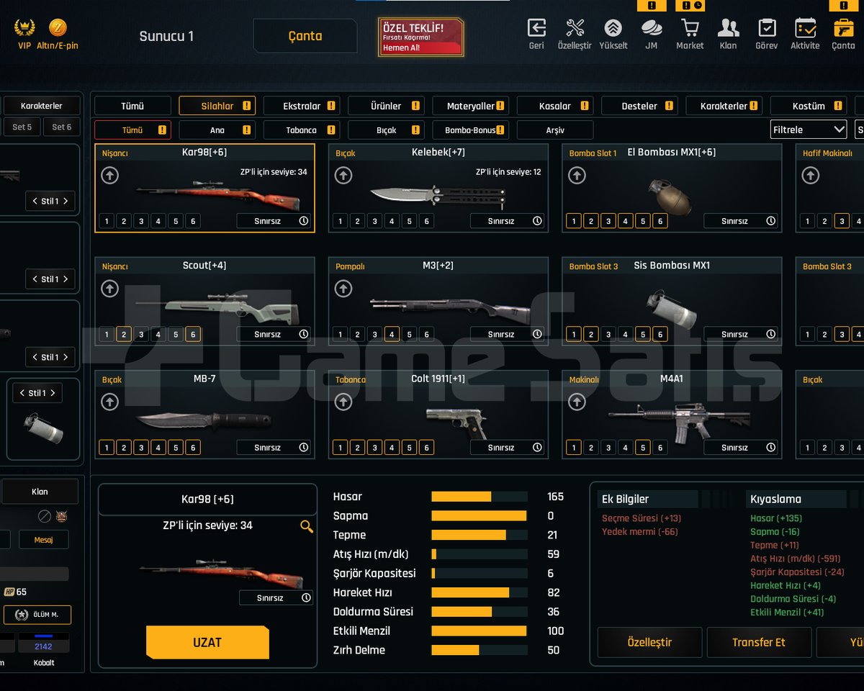This screenshot has width=864, height=691.
Task: Click the VIP crown icon
Action: tap(25, 28)
